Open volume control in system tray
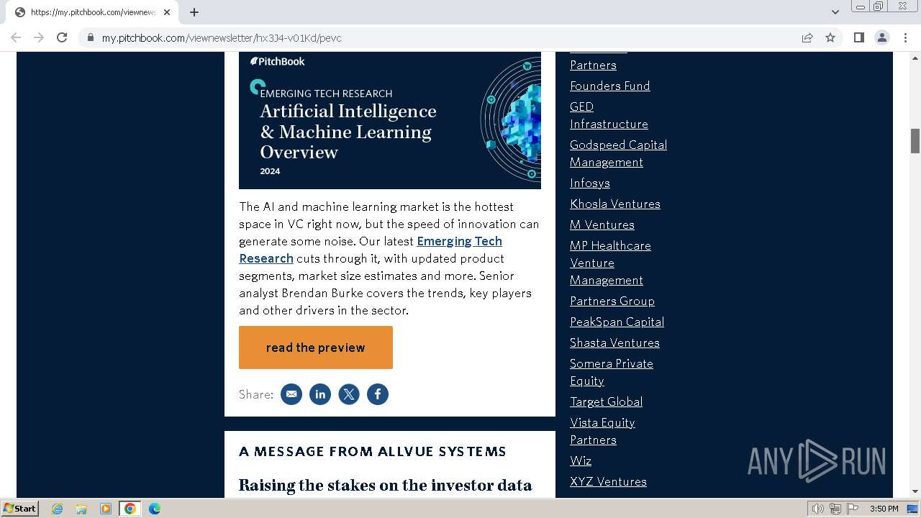Image resolution: width=921 pixels, height=518 pixels. pos(818,509)
